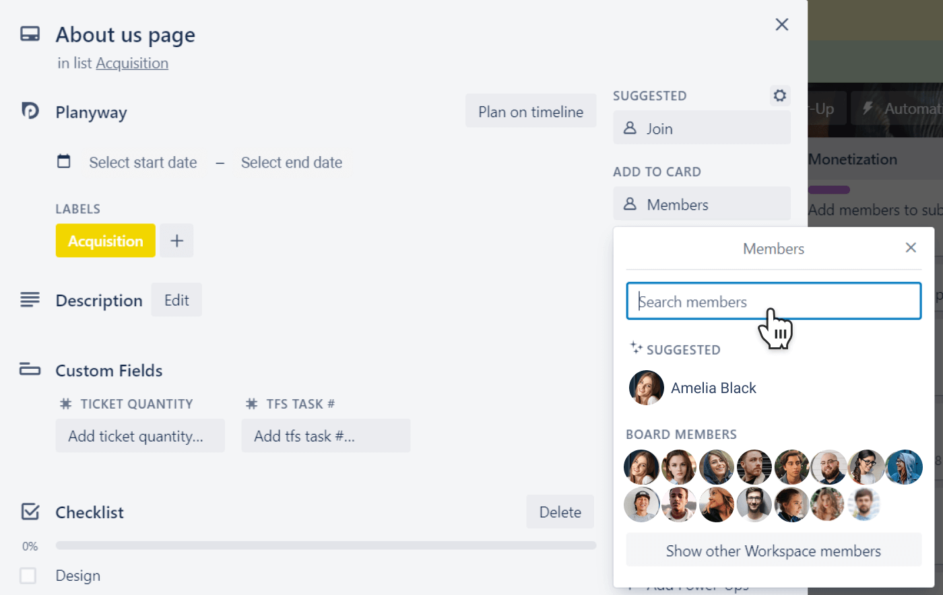Click the checklist progress bar
This screenshot has width=943, height=595.
pyautogui.click(x=325, y=545)
